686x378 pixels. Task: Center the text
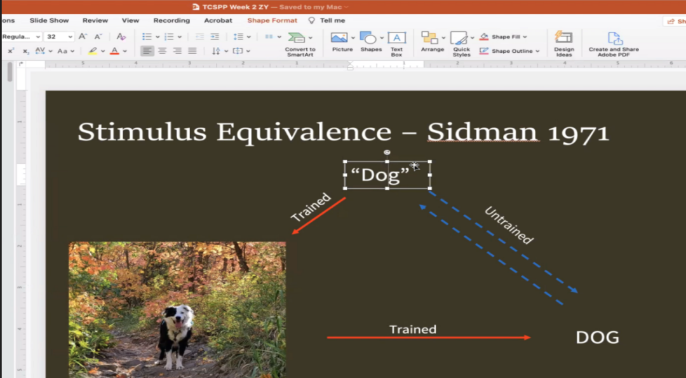click(x=163, y=51)
